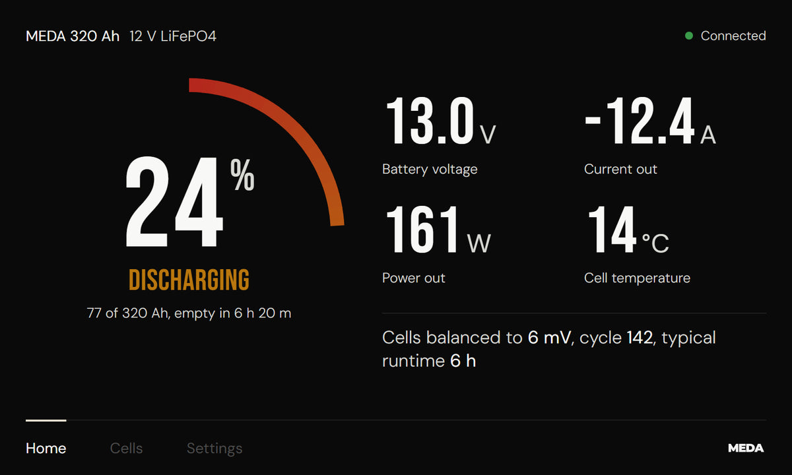792x475 pixels.
Task: Click the DISCHARGING status label
Action: 189,280
